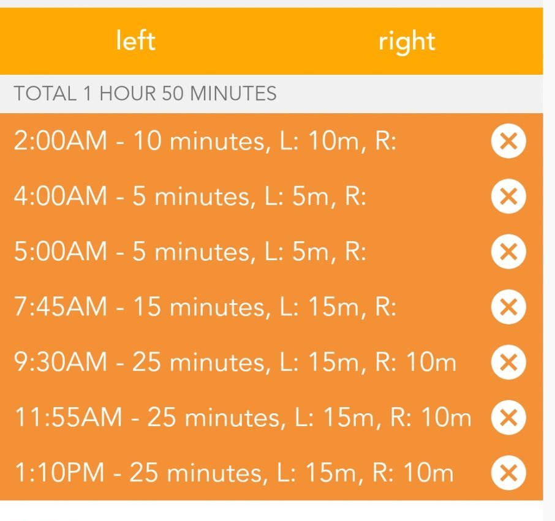Remove the 4:00AM entry with X icon
Image resolution: width=555 pixels, height=521 pixels.
pyautogui.click(x=508, y=197)
